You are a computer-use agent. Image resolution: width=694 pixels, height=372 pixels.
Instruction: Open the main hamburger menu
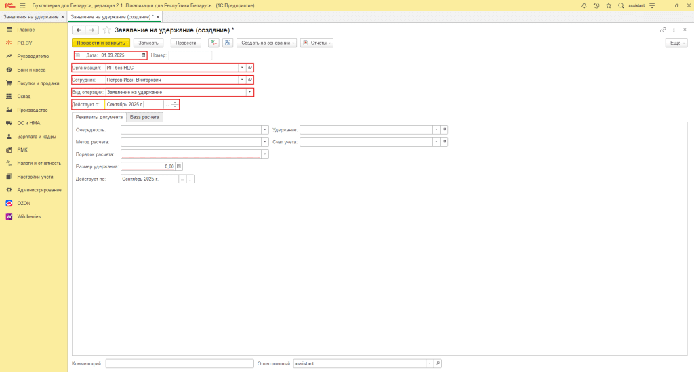22,5
